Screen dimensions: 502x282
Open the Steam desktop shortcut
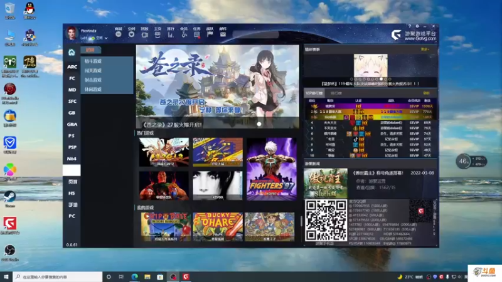[10, 199]
